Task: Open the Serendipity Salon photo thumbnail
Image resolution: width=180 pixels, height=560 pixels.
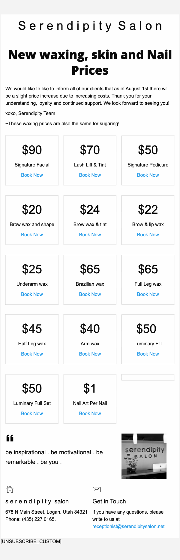Action: (144, 456)
